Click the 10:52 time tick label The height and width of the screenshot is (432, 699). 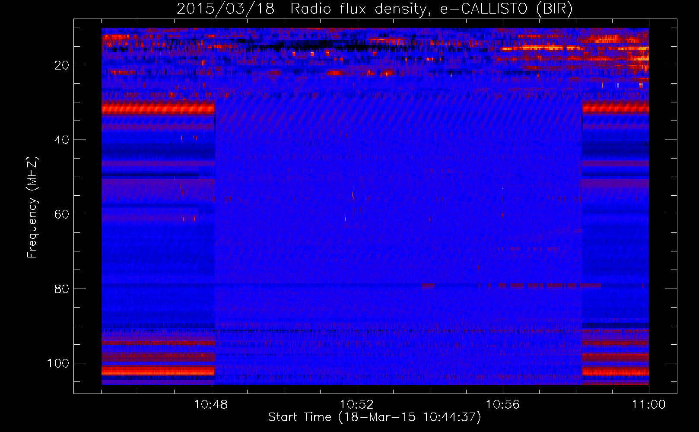357,405
